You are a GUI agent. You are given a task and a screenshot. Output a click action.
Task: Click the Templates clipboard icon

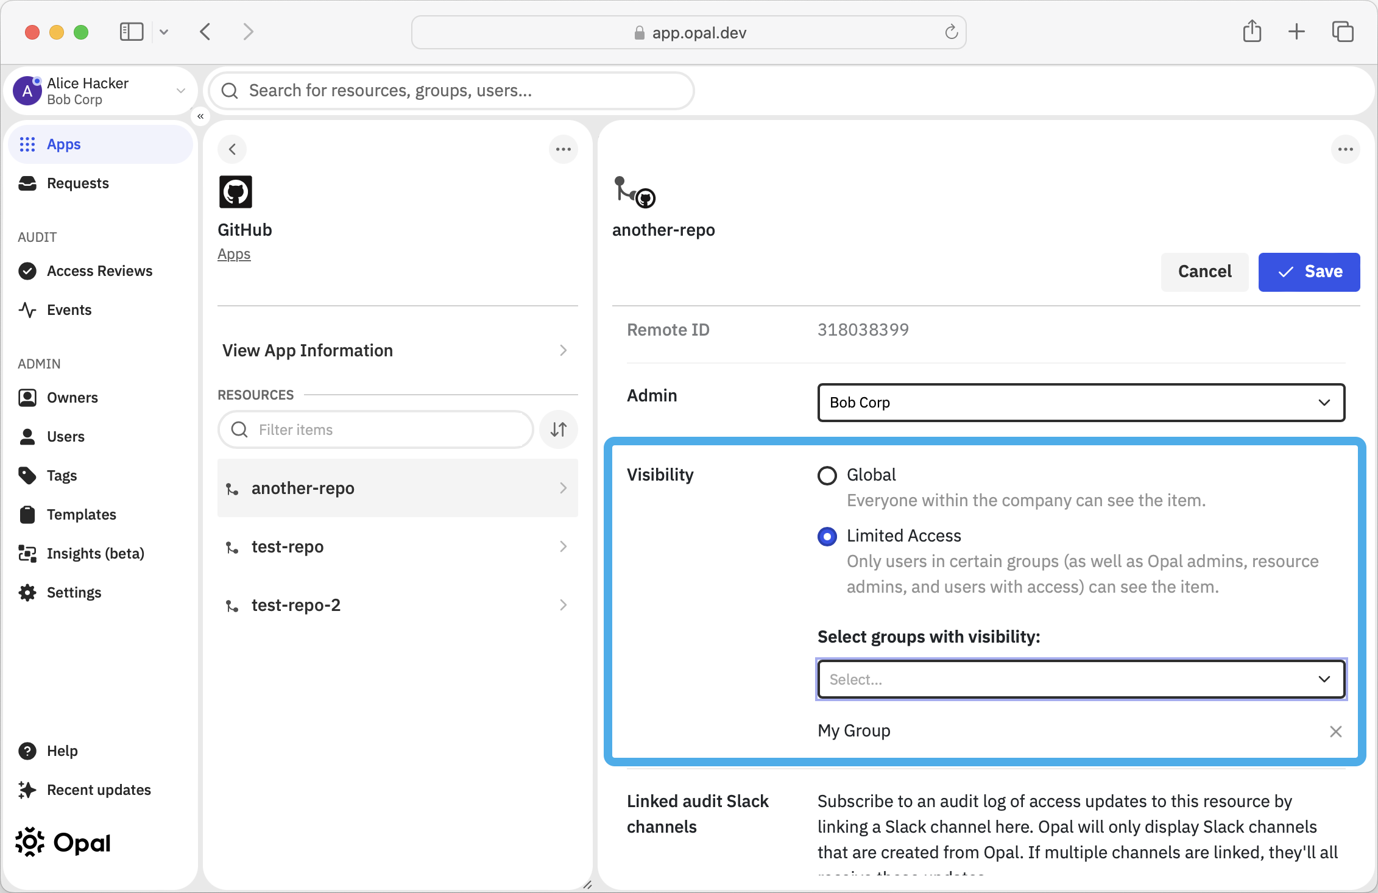pos(27,515)
